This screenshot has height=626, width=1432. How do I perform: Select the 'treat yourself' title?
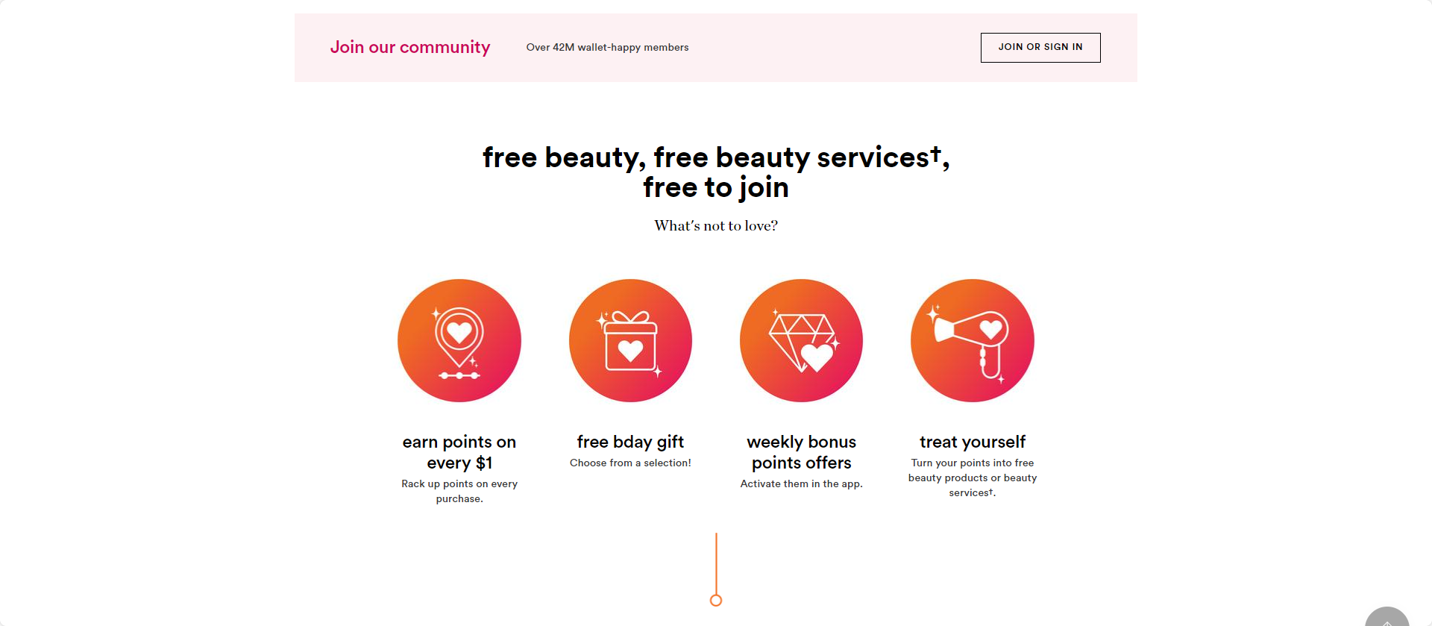click(972, 442)
